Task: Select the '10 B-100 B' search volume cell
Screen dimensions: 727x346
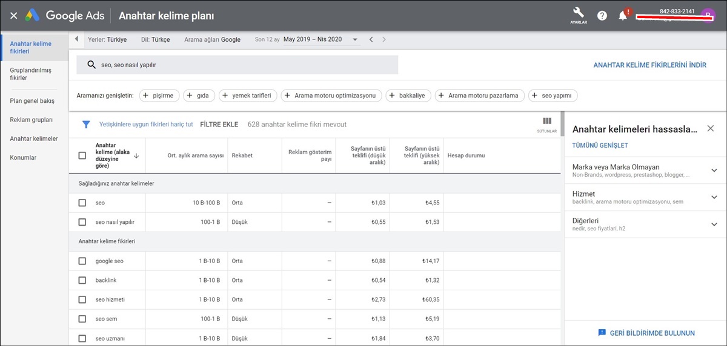Action: tap(206, 203)
